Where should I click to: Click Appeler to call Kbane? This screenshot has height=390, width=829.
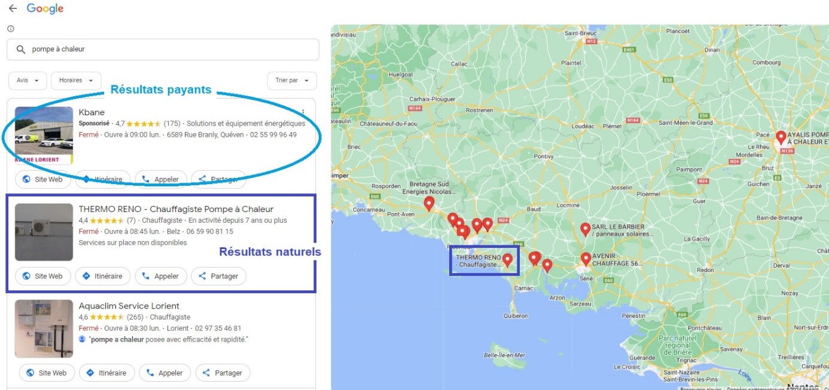pyautogui.click(x=161, y=179)
